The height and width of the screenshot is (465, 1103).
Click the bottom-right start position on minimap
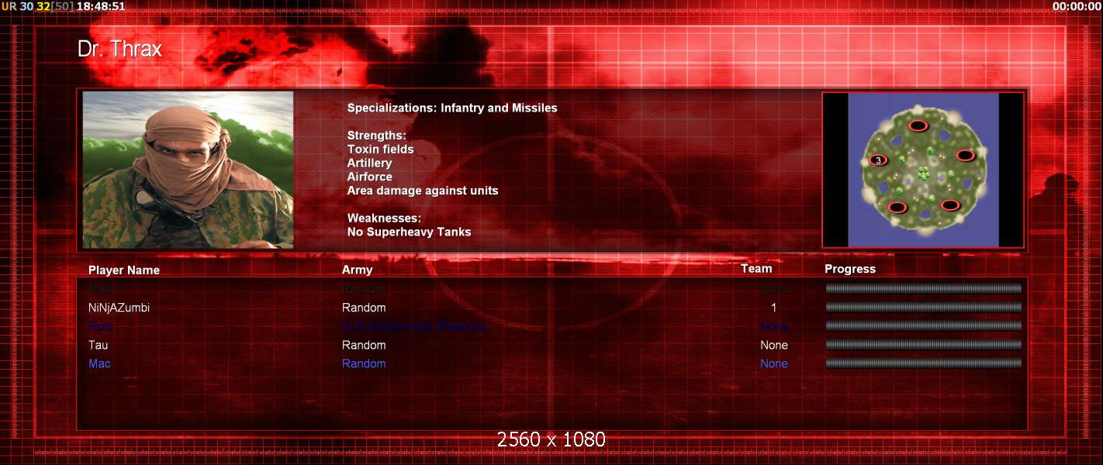tap(950, 205)
